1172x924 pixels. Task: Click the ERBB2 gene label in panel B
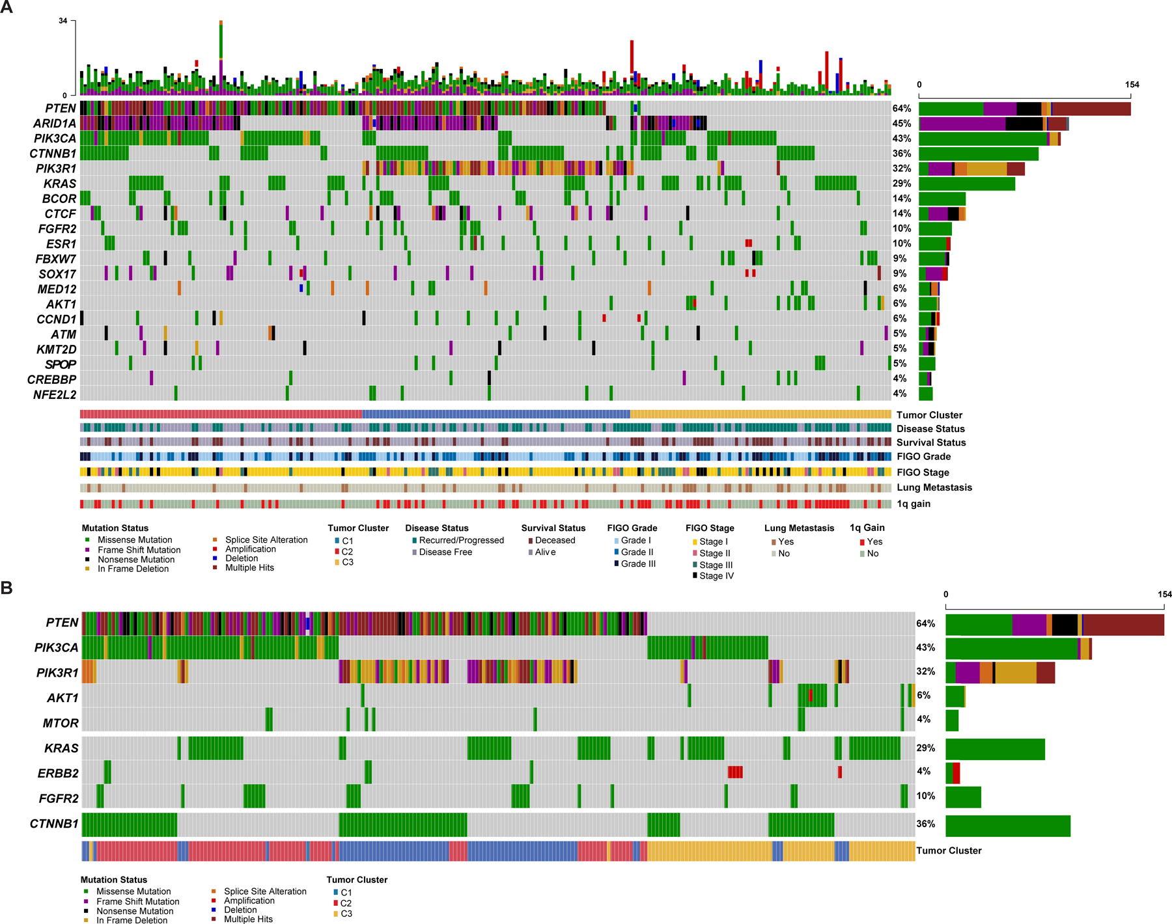(x=58, y=773)
